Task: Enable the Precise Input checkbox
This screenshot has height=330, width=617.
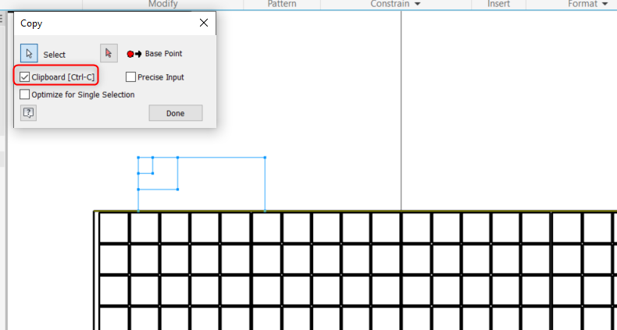Action: (130, 77)
